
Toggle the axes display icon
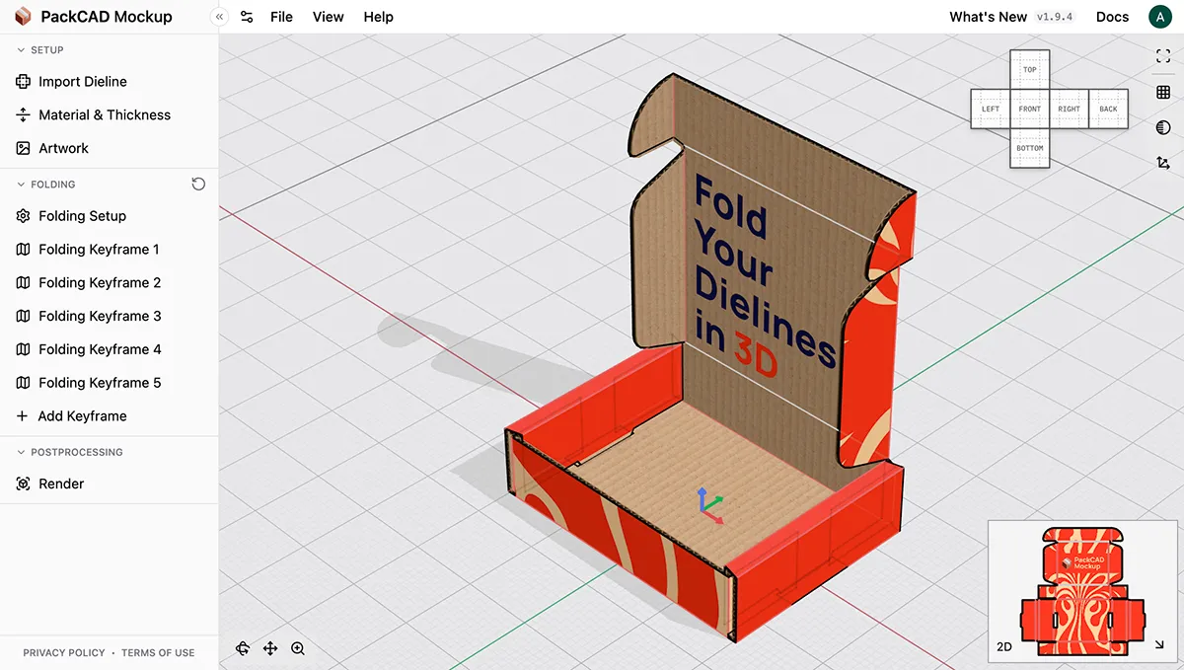click(x=1163, y=163)
